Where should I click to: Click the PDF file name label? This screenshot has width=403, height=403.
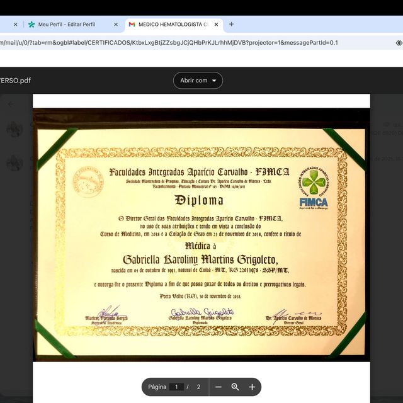(x=15, y=81)
